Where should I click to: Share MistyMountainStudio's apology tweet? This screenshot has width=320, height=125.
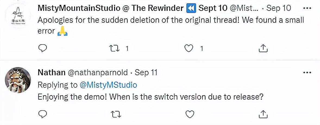tap(263, 48)
